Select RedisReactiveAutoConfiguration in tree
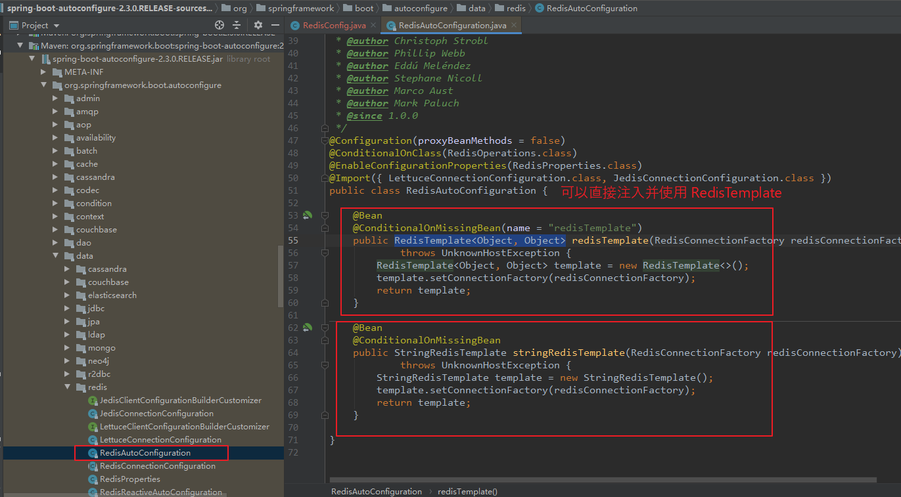The width and height of the screenshot is (901, 497). [143, 492]
